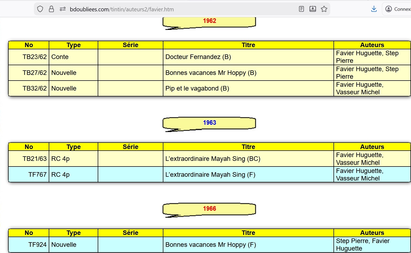The height and width of the screenshot is (253, 411).
Task: Click the Connexion account icon
Action: click(388, 9)
